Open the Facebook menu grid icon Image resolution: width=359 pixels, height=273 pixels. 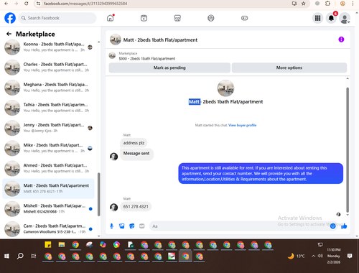pyautogui.click(x=317, y=18)
